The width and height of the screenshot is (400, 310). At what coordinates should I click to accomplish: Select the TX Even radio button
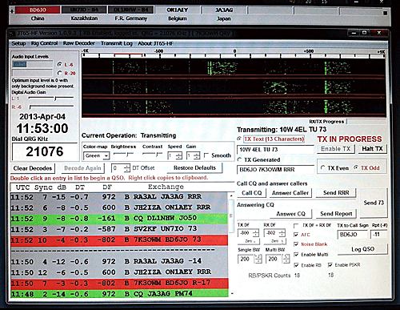323,167
